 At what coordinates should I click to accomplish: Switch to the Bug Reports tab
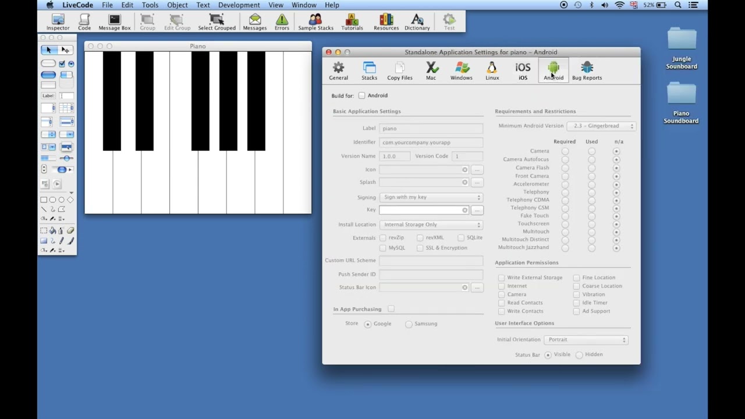point(587,71)
